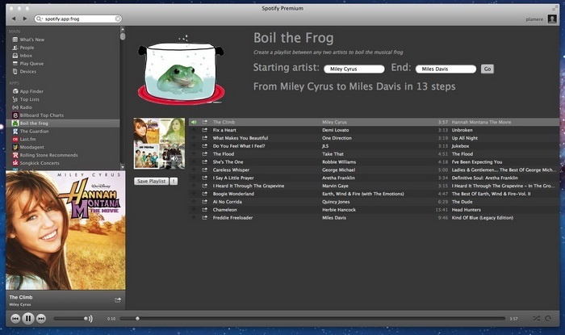Open search options magnifier dropdown
The width and height of the screenshot is (565, 335).
pyautogui.click(x=39, y=19)
